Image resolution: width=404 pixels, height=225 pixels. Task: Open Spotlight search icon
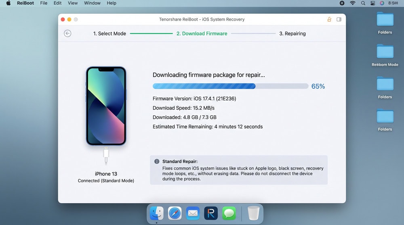[363, 3]
